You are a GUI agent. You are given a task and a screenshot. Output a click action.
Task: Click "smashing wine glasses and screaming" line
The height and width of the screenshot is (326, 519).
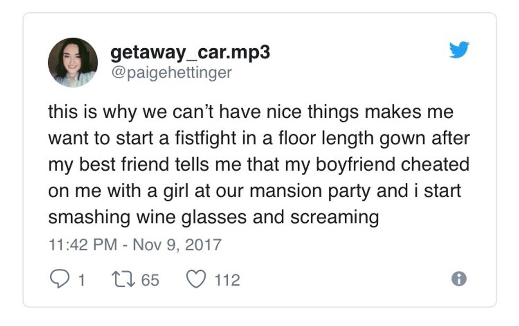[x=213, y=217]
